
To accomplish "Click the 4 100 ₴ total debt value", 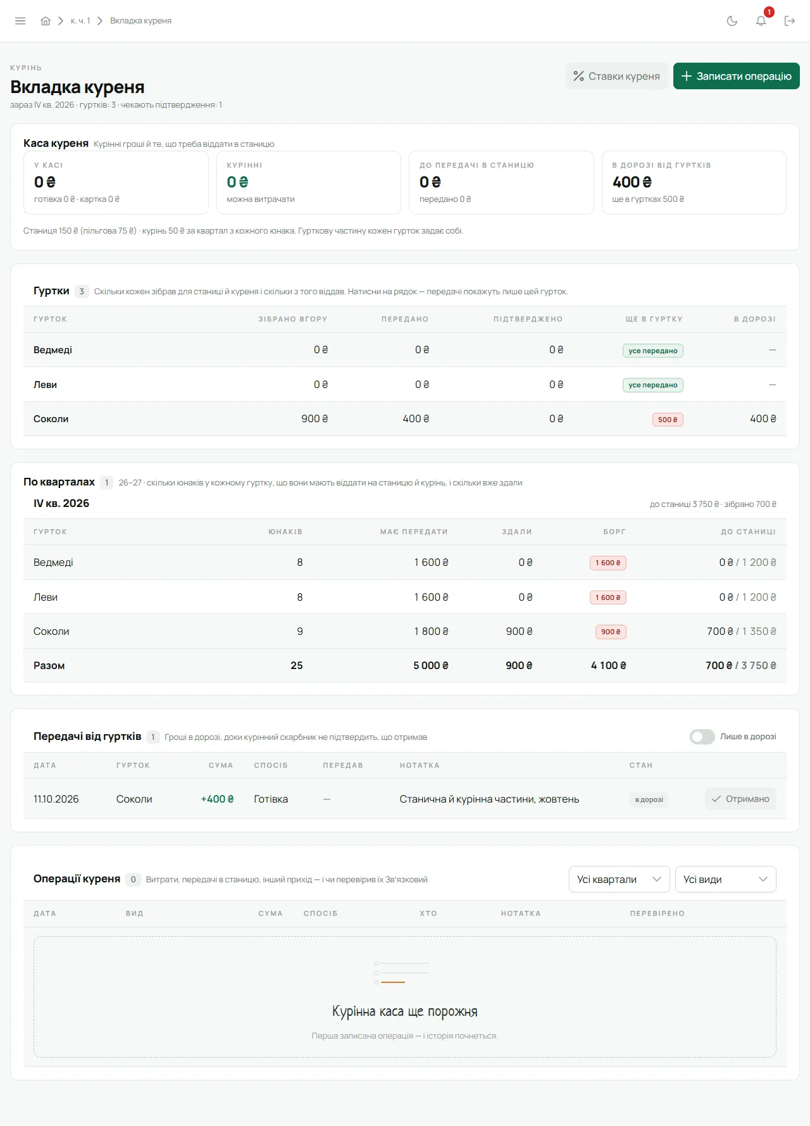I will coord(609,665).
